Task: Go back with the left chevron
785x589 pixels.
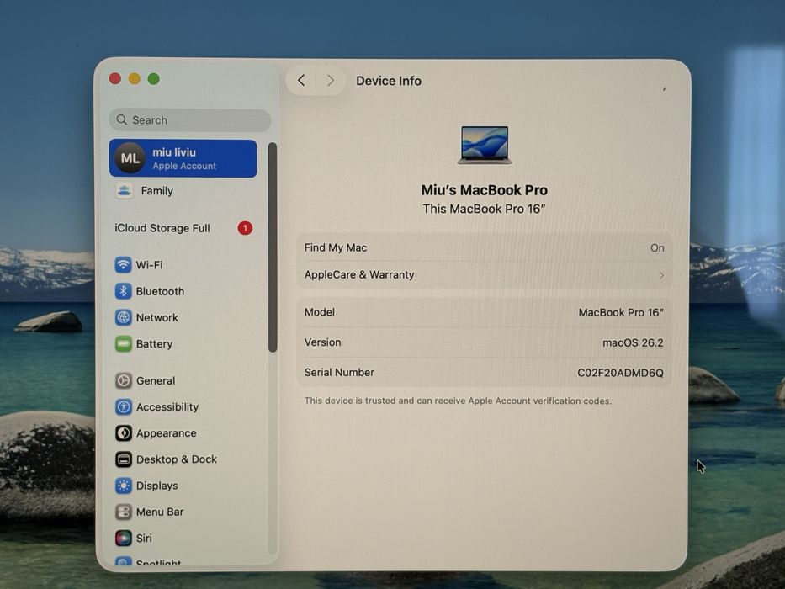Action: [301, 80]
